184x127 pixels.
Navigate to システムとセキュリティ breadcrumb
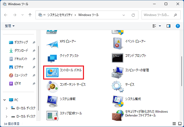60,15
